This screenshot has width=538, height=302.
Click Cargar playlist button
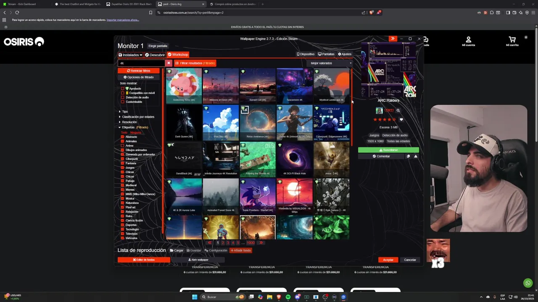coord(177,250)
